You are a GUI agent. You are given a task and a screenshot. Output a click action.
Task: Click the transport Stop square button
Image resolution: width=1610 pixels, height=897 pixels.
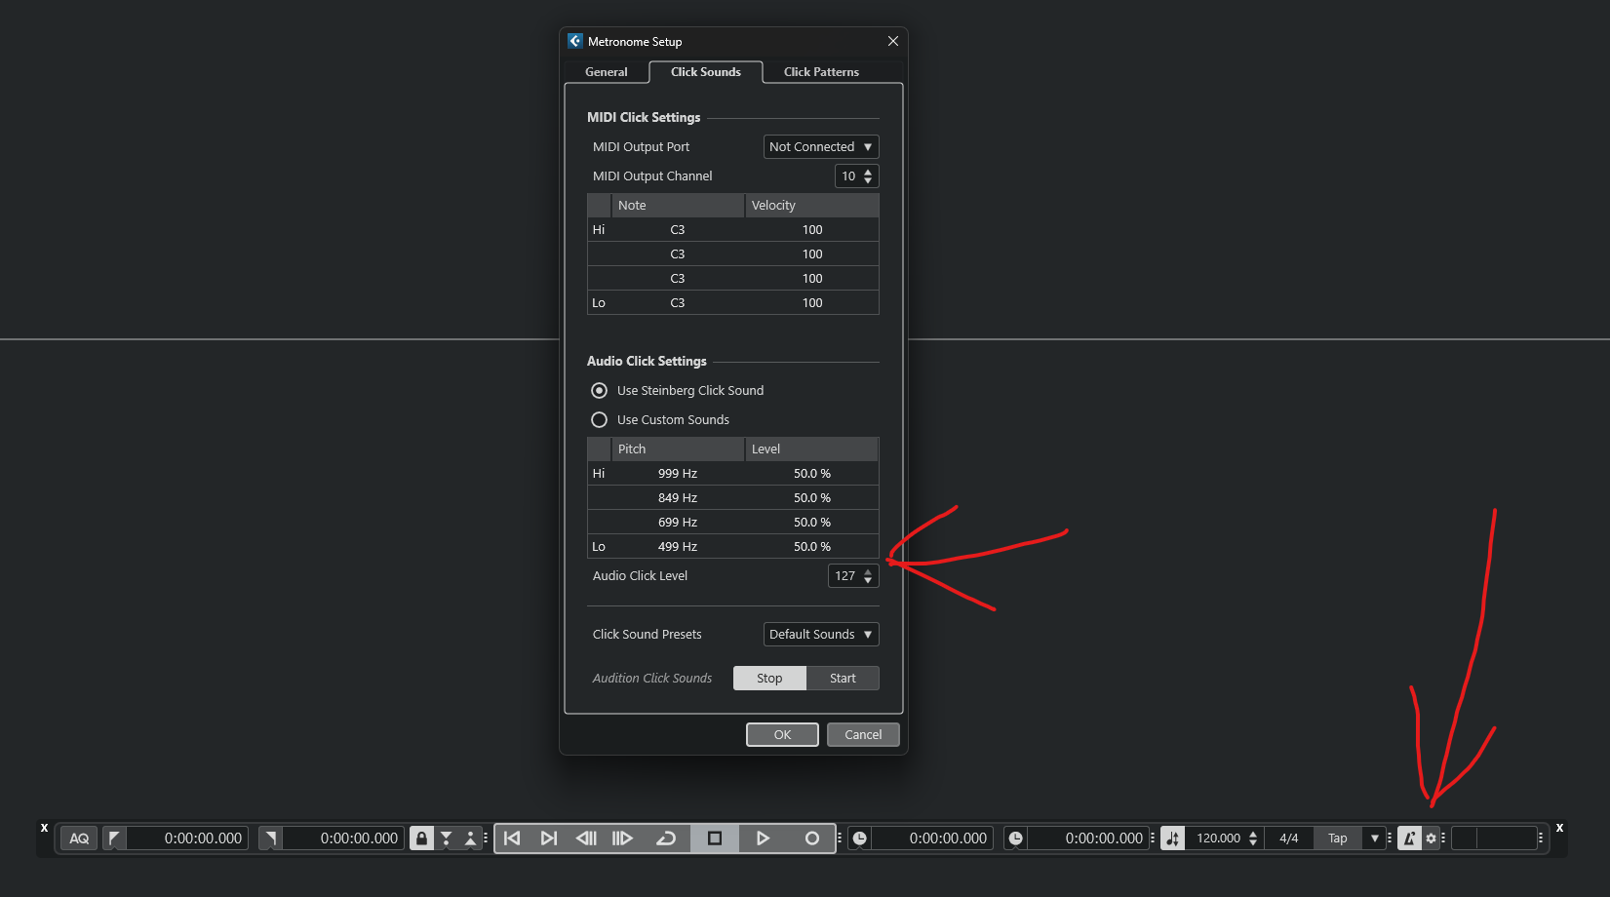tap(715, 838)
